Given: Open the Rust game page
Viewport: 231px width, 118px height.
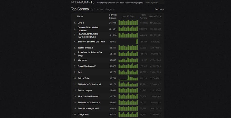Looking at the screenshot, I should pos(80,72).
